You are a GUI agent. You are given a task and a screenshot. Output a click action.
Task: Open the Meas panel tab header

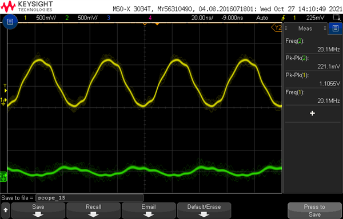(305, 29)
